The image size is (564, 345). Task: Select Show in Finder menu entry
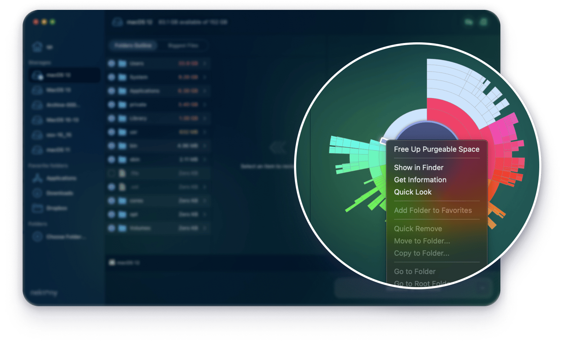pyautogui.click(x=418, y=168)
